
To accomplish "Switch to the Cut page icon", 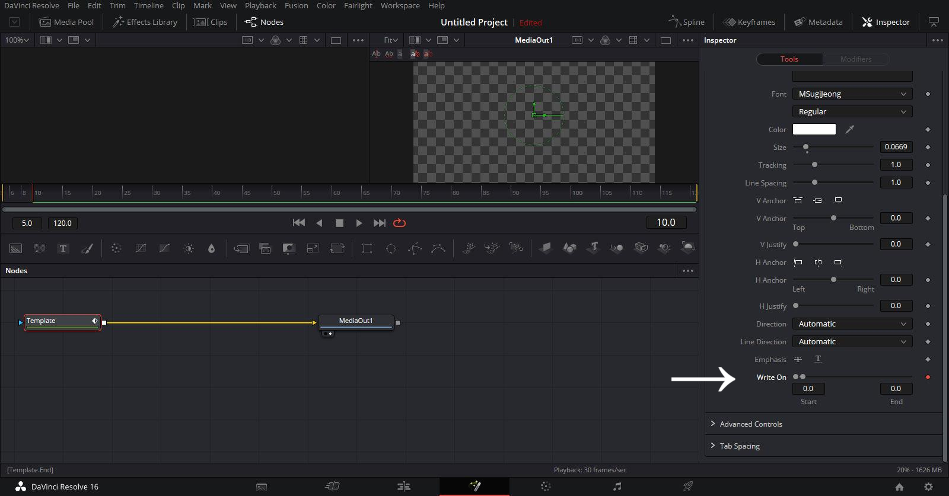I will pyautogui.click(x=332, y=487).
